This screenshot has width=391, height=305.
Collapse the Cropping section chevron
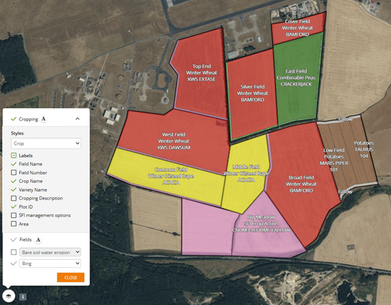tap(77, 119)
